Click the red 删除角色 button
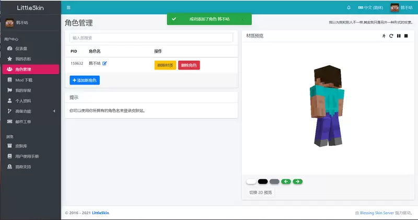The image size is (418, 220). (x=189, y=65)
